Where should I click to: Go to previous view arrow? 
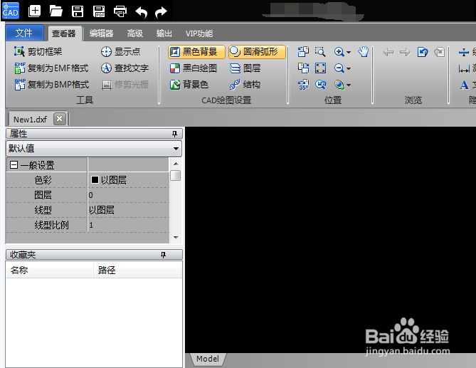(x=388, y=52)
